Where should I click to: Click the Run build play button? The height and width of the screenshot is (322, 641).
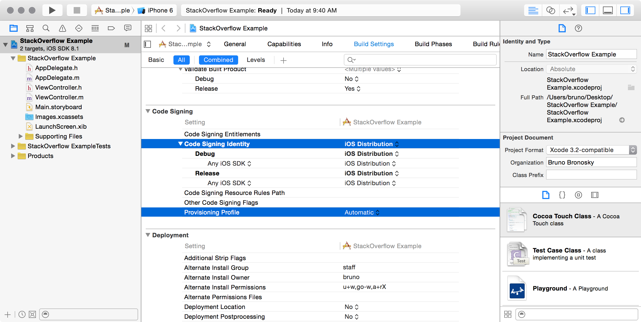(x=52, y=10)
